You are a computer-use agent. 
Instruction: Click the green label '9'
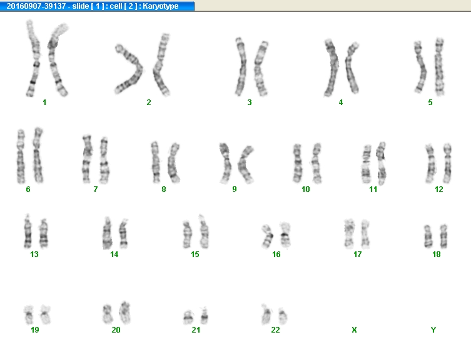(235, 189)
